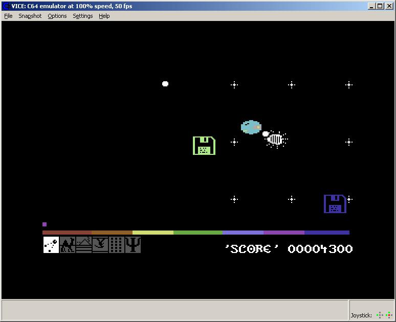Viewport: 396px width, 322px height.
Task: Click the white striped sparkling enemy
Action: click(x=276, y=139)
